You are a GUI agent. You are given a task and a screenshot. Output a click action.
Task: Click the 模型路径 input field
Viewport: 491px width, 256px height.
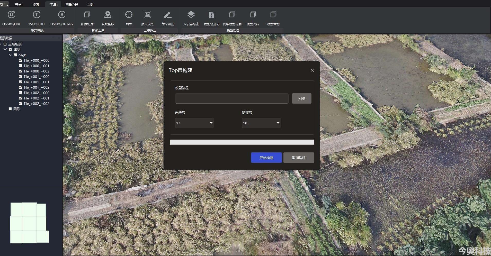click(x=232, y=98)
